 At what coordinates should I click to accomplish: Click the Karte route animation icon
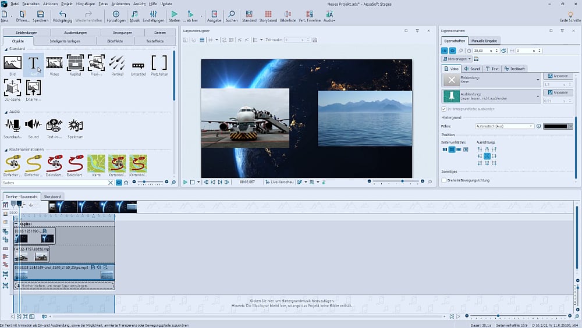[x=96, y=163]
